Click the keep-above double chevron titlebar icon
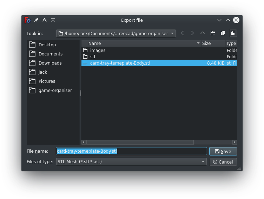The width and height of the screenshot is (264, 199). [45, 20]
